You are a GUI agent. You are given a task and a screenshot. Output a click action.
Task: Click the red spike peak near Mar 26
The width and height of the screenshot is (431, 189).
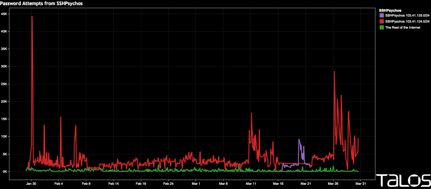[334, 72]
